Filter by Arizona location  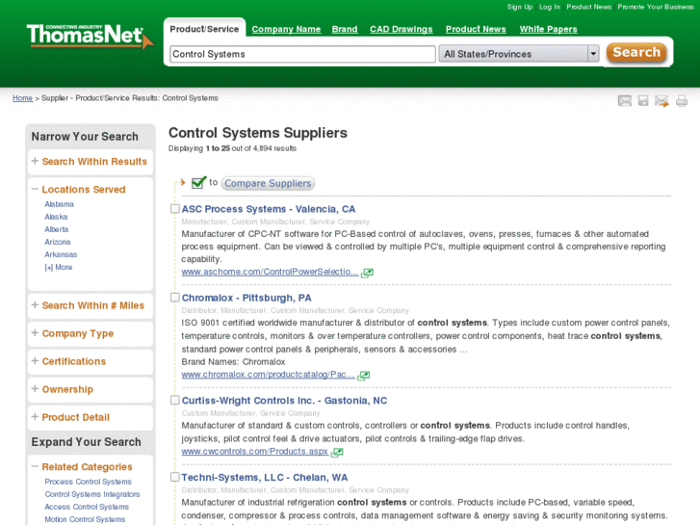[x=57, y=242]
